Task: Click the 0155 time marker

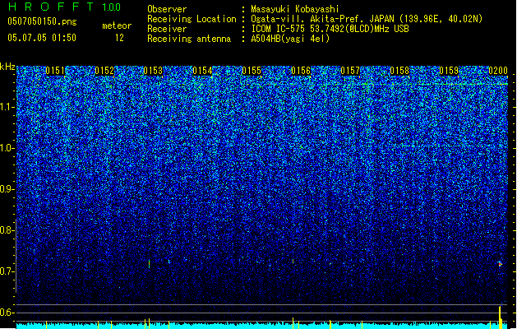Action: [x=252, y=71]
